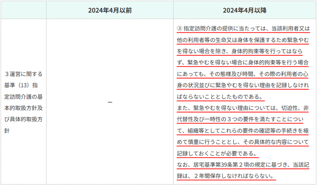Click the line starting "めて慎重に行うこととし"
Screen dimensions: 317x186
(x=243, y=142)
